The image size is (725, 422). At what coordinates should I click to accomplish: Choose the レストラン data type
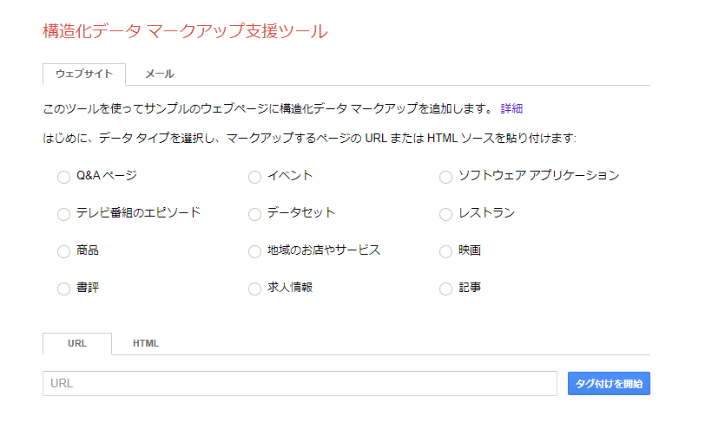point(445,214)
